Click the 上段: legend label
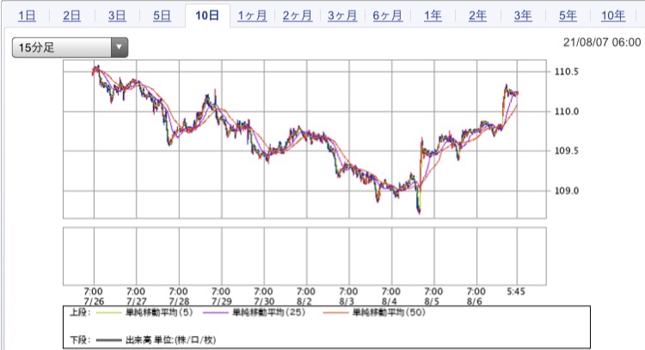The image size is (645, 350). (x=80, y=312)
